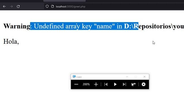Minimize the Lupa window
Viewport: 184px width, 103px height.
127,77
